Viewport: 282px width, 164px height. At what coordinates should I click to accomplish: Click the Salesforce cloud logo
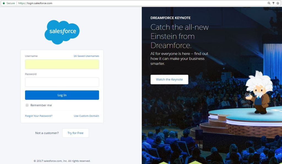62,32
